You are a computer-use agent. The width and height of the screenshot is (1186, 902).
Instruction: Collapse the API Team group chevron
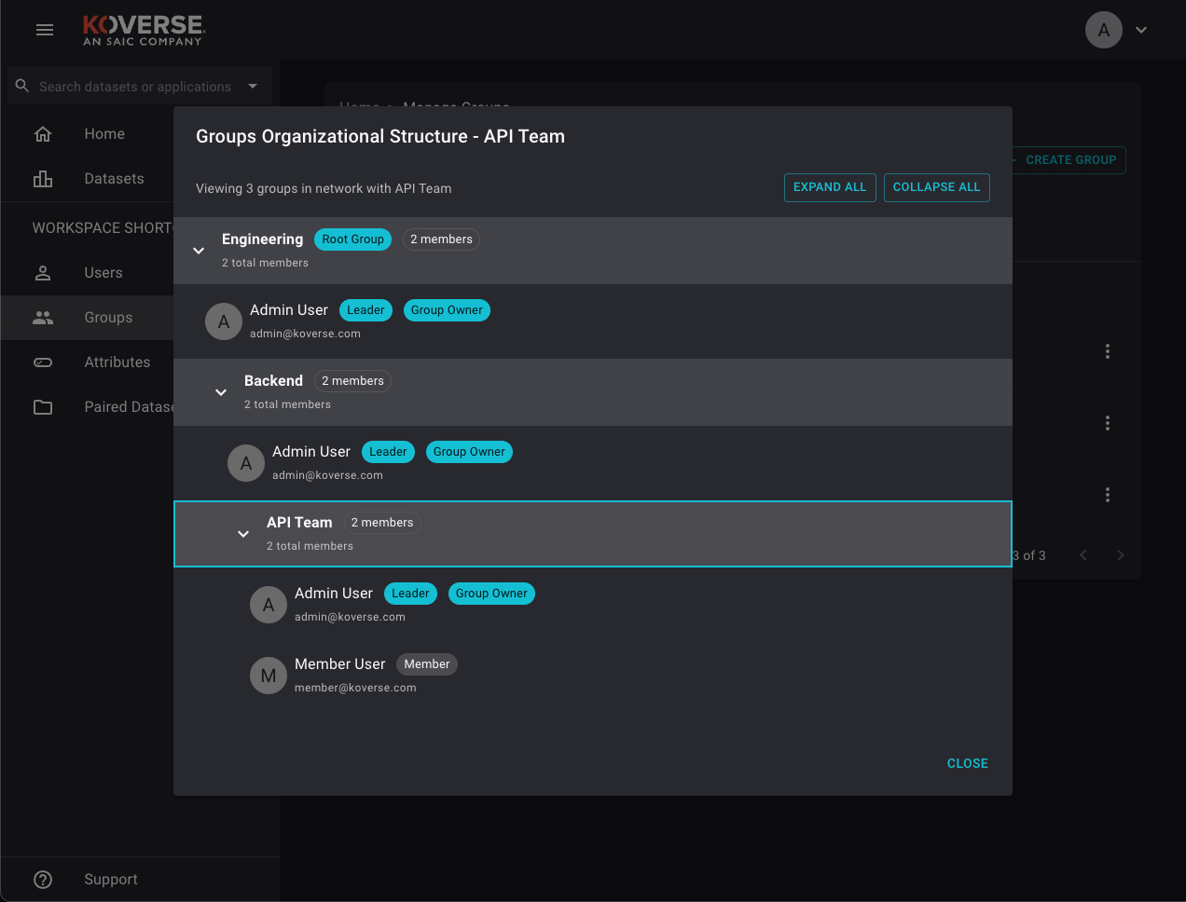pos(243,534)
